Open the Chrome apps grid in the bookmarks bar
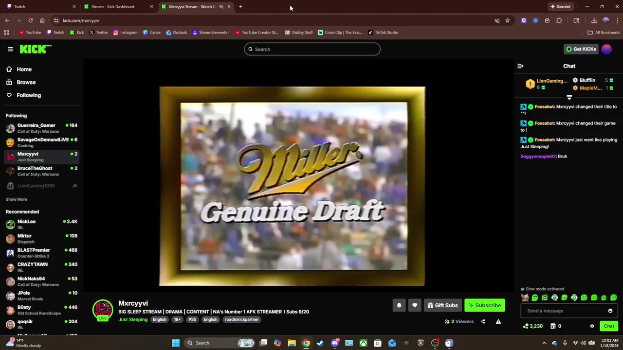Screen dimensions: 623x350 (x=6, y=33)
